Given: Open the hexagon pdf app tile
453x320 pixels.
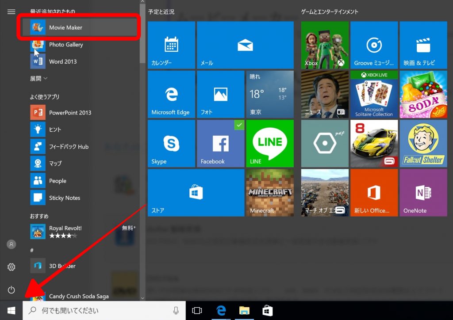Looking at the screenshot, I should pos(325,143).
